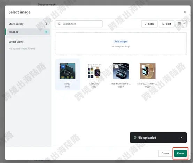Click the 42342342 file name

tap(94, 83)
